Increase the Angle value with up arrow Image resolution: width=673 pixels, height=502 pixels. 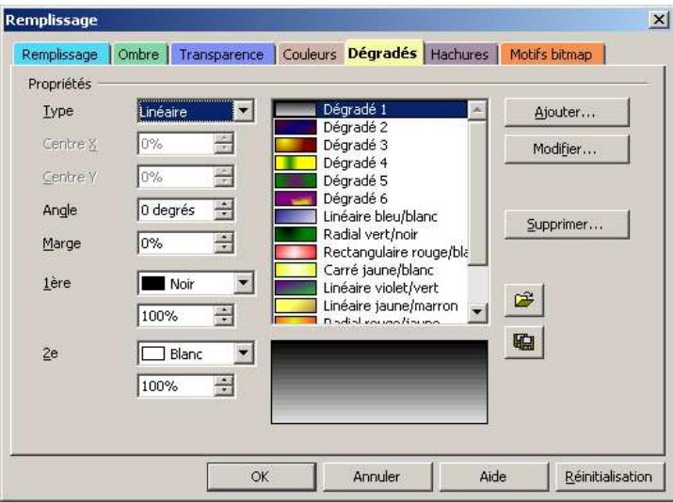(224, 205)
